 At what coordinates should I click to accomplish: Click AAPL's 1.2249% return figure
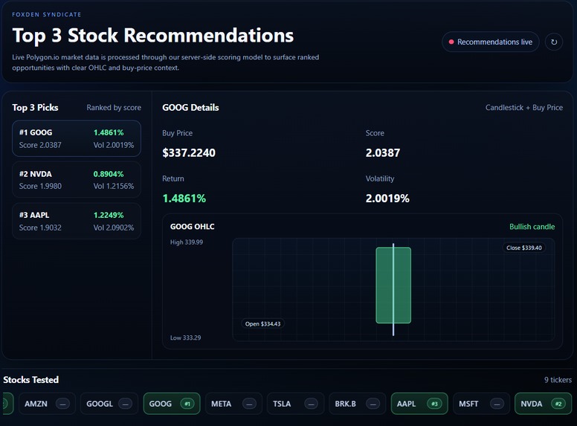(109, 215)
